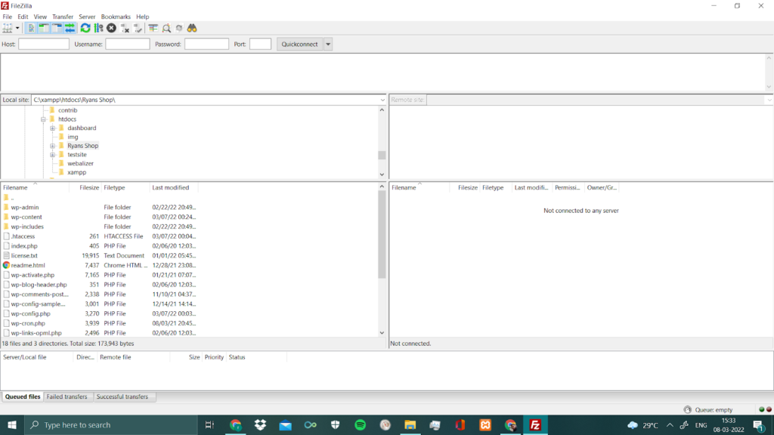This screenshot has height=435, width=774.
Task: Open Spotify from the Windows taskbar
Action: point(361,424)
